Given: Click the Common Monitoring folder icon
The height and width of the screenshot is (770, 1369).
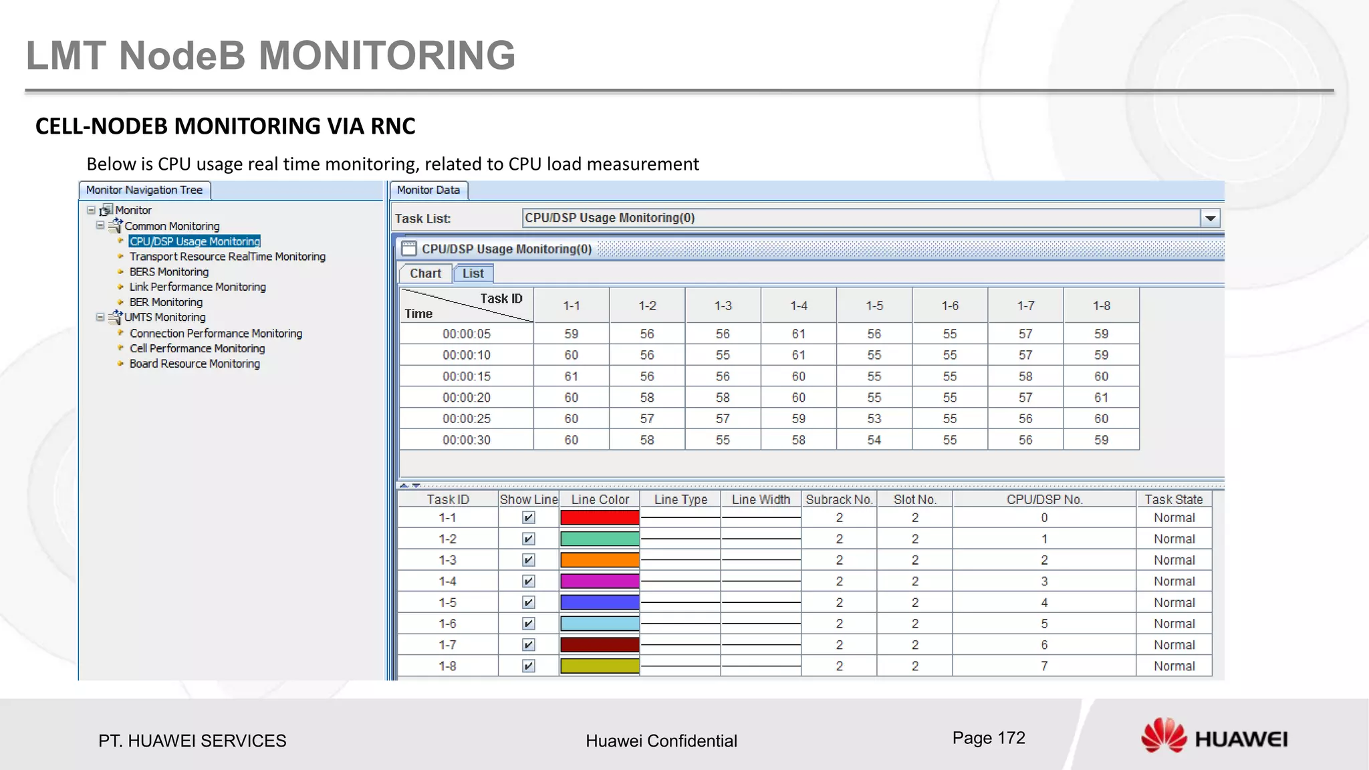Looking at the screenshot, I should pos(115,226).
